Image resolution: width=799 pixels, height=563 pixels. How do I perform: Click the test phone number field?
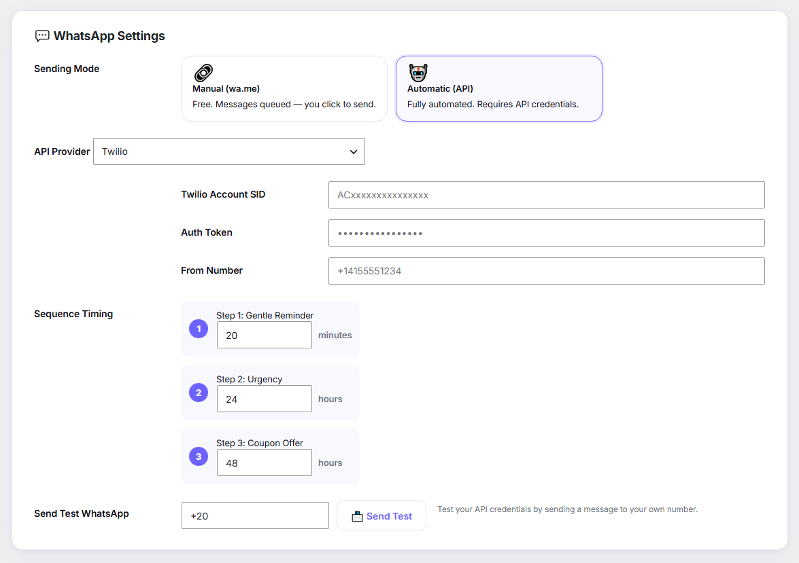[x=255, y=515]
